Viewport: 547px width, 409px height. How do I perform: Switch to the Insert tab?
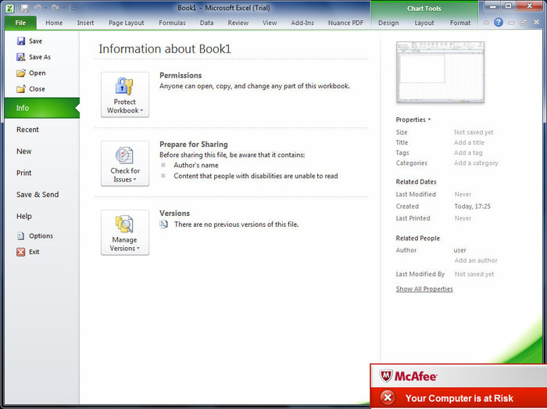pyautogui.click(x=85, y=23)
